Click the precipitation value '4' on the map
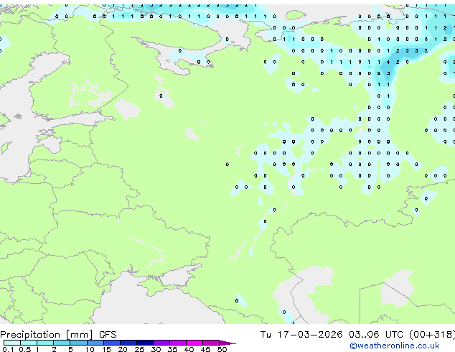Viewport: 455px width, 352px height. (388, 62)
